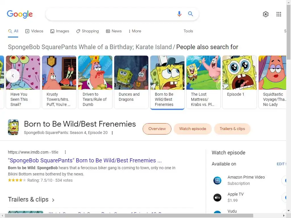Select the Watch episode chip
This screenshot has height=218, width=291.
coord(193,129)
